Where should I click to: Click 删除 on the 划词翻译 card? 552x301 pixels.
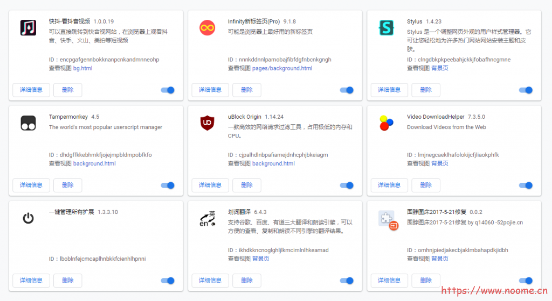click(x=247, y=280)
